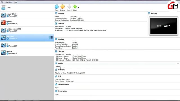Select the VM named w icon

tap(3, 45)
